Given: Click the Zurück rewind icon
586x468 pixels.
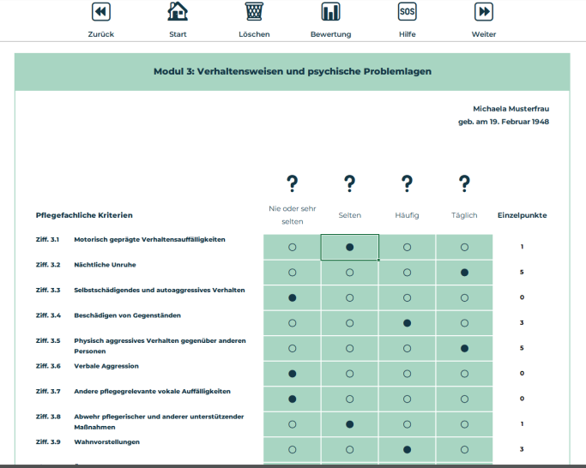Looking at the screenshot, I should [x=101, y=12].
